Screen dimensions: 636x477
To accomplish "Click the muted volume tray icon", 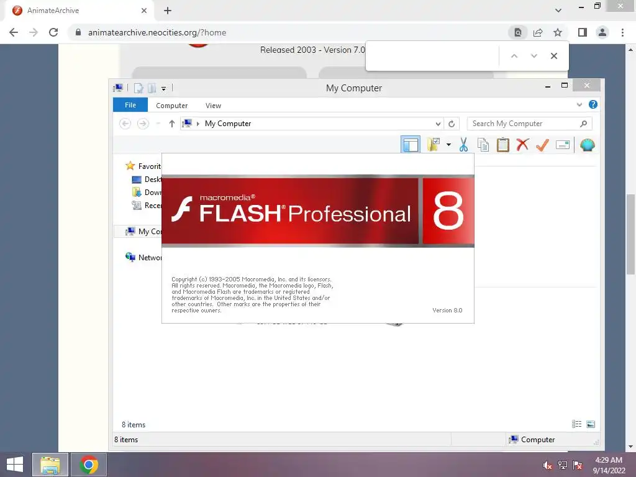I will [547, 465].
